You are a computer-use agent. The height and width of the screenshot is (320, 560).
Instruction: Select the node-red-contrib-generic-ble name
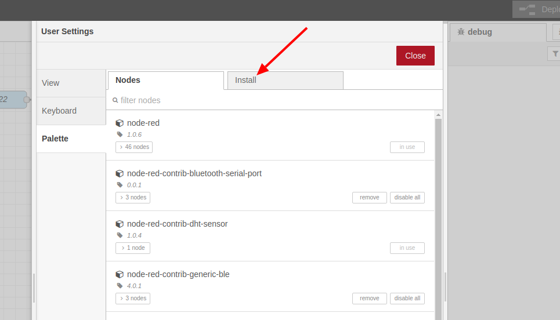(x=178, y=274)
